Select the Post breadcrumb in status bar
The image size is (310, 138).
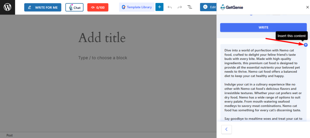pos(9,135)
